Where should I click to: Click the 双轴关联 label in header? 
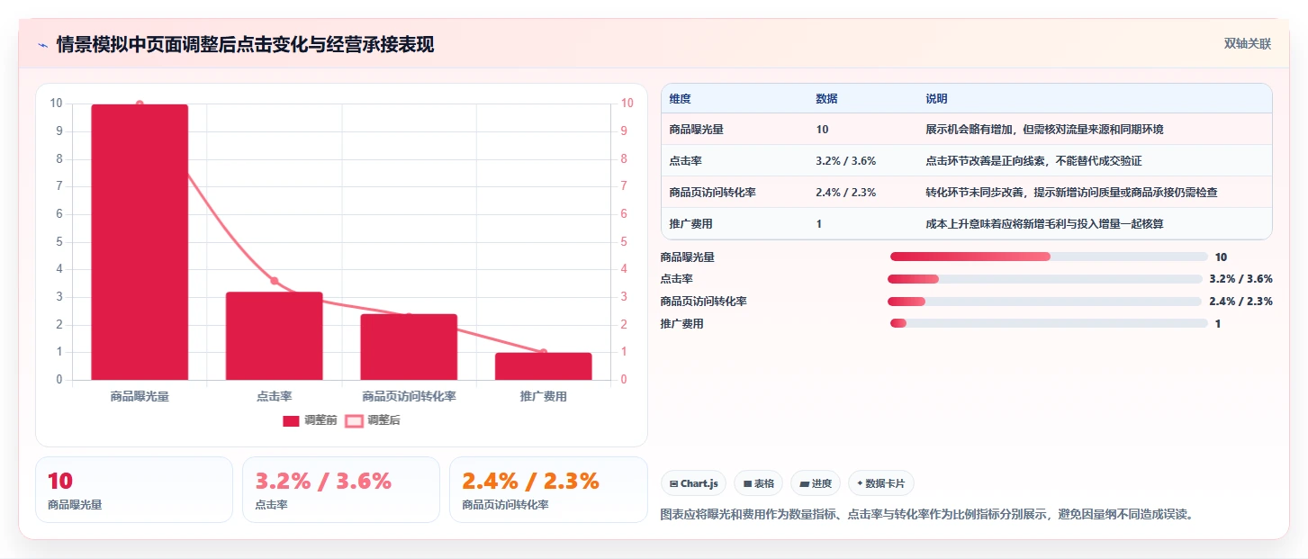[x=1247, y=43]
